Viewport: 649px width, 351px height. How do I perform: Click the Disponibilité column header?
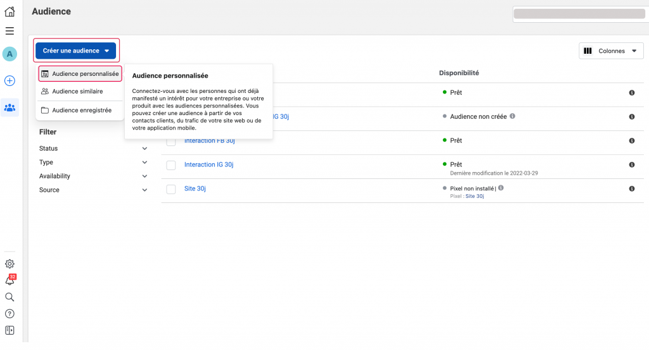click(x=459, y=73)
